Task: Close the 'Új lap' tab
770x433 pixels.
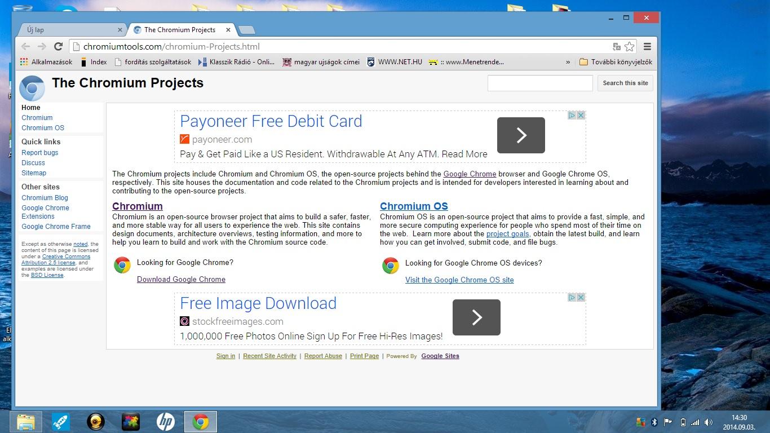Action: (120, 30)
